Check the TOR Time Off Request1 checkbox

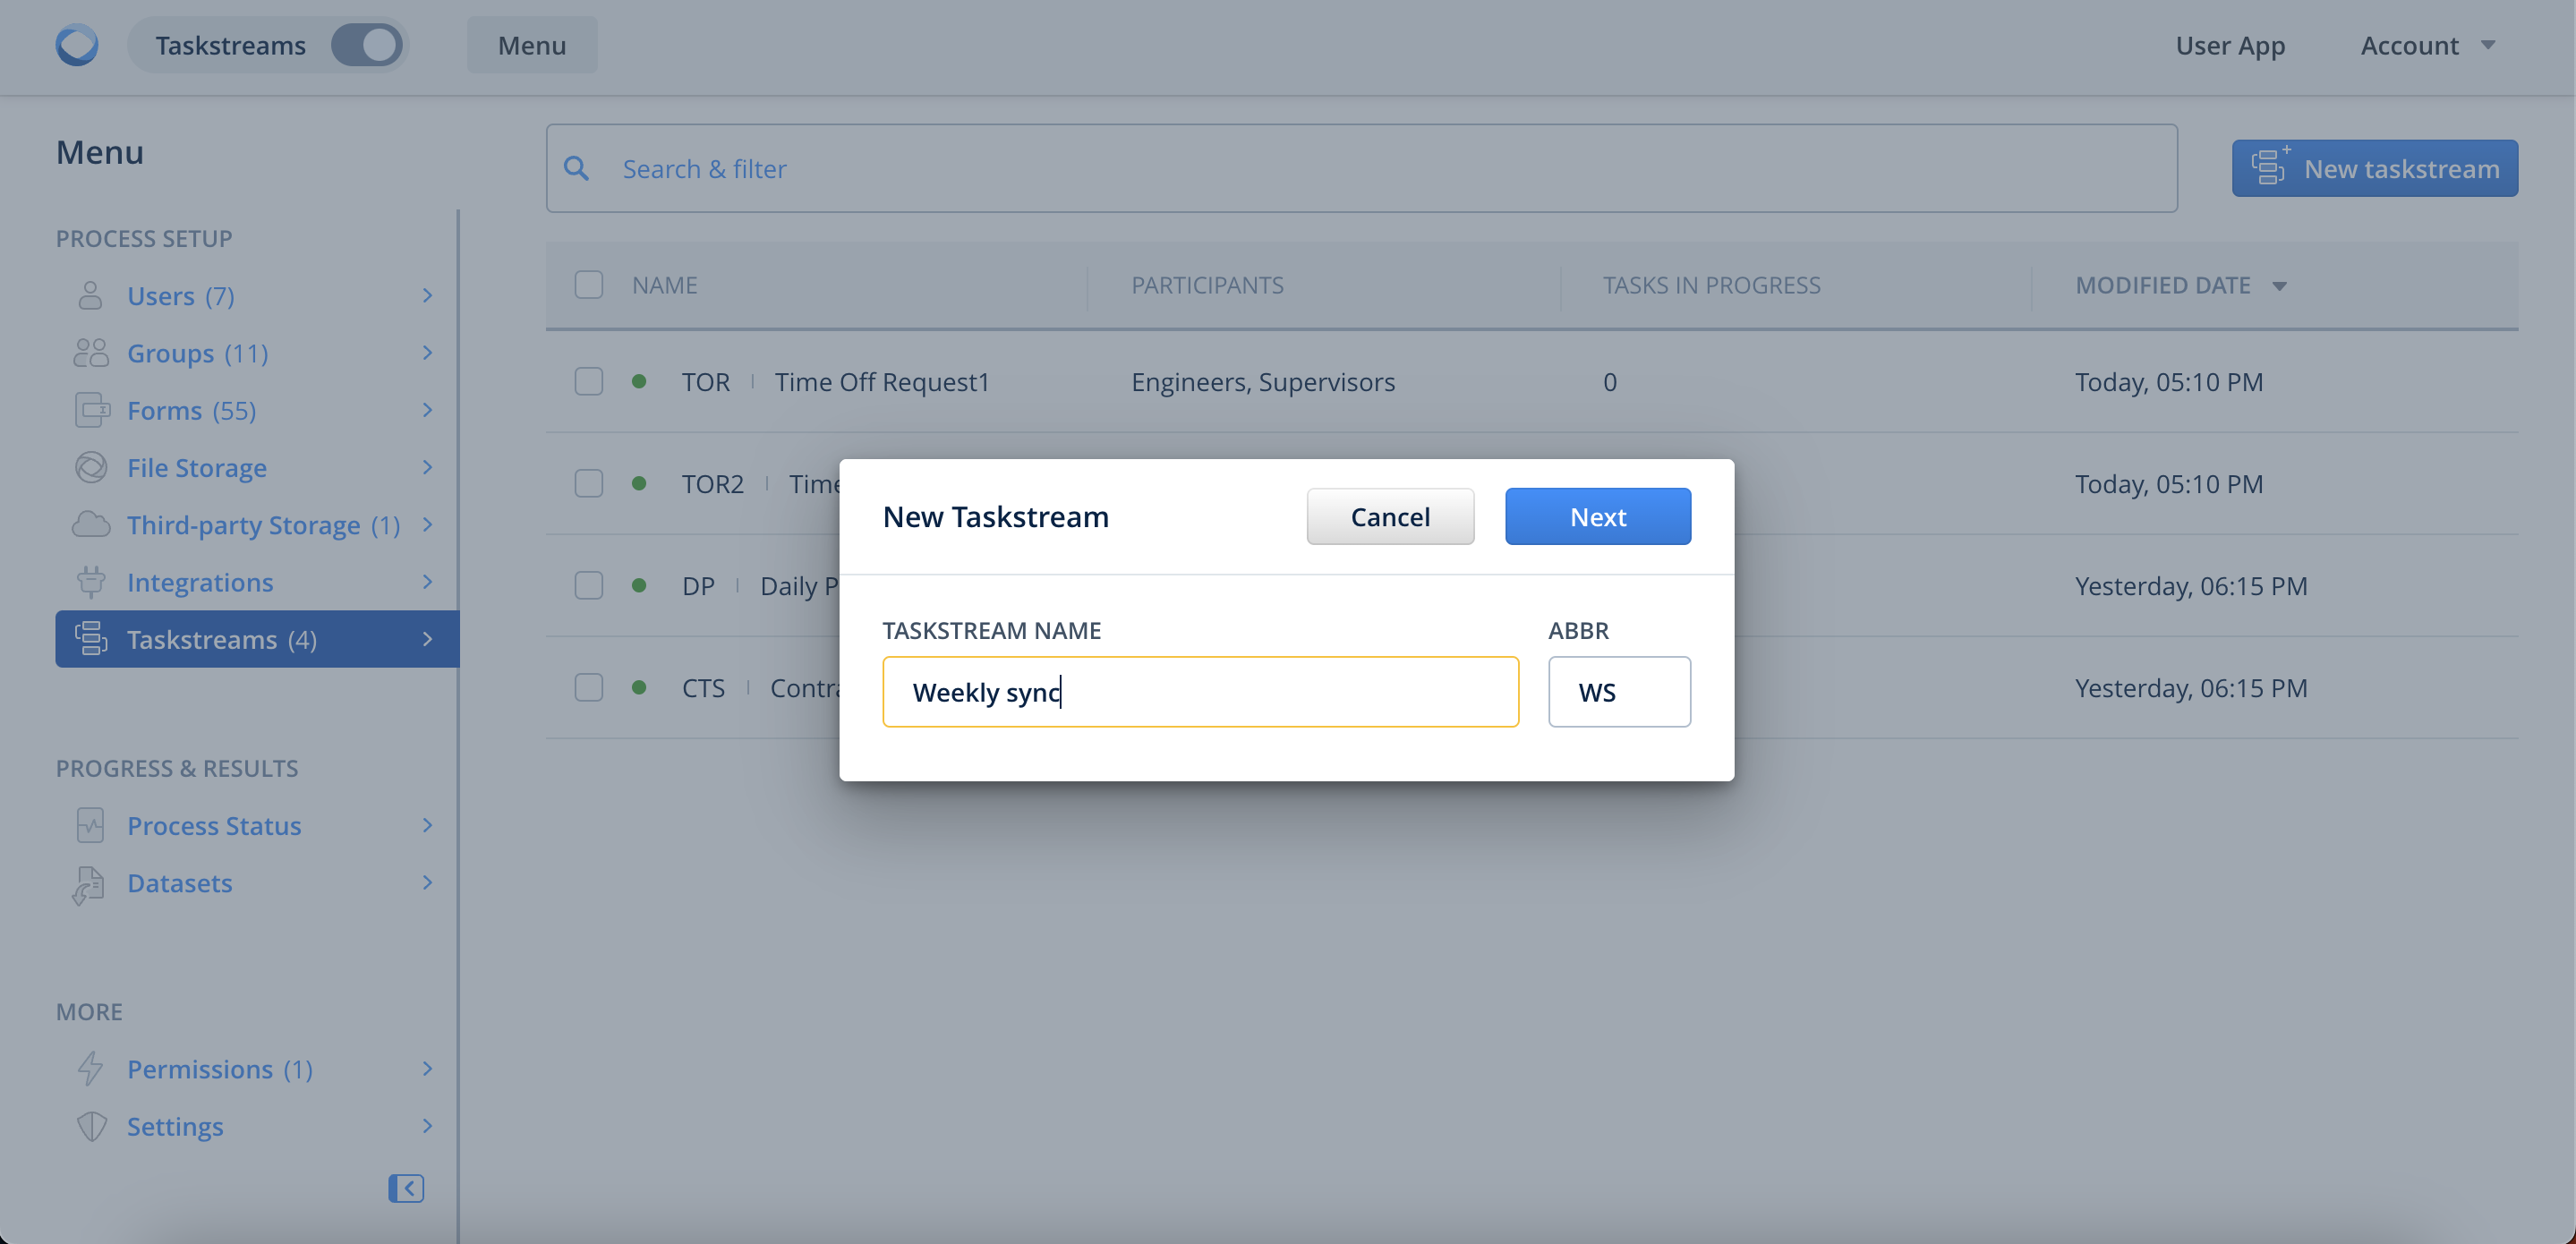click(x=589, y=381)
